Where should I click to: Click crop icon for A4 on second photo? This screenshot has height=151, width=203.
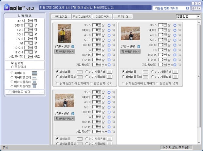(180, 50)
